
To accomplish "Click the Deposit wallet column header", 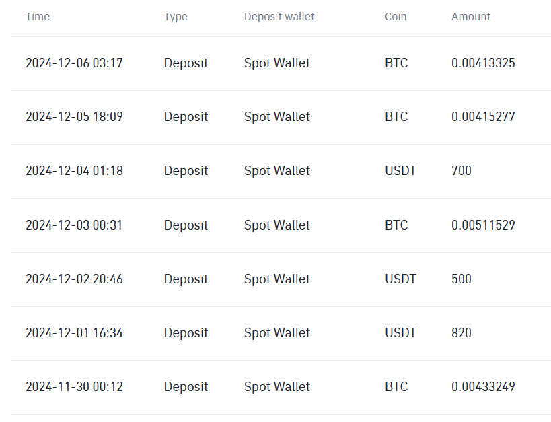I will [x=279, y=16].
